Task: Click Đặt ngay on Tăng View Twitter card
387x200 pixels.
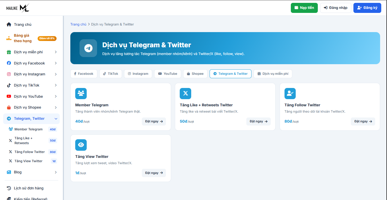Action: tap(154, 173)
